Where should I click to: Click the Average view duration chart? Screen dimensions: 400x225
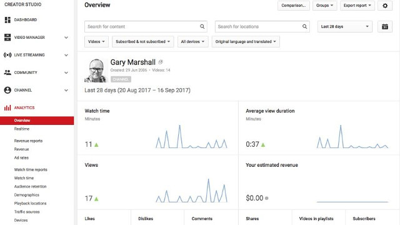(352, 136)
